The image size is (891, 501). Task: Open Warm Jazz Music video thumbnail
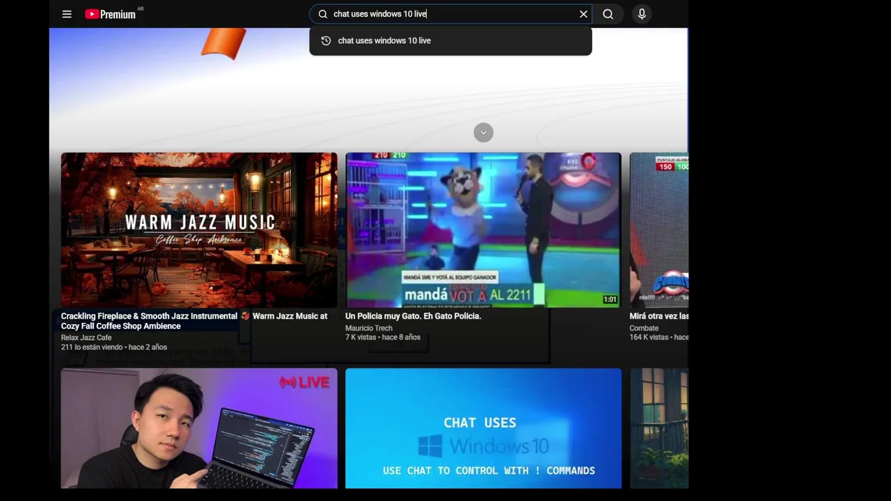pyautogui.click(x=199, y=230)
